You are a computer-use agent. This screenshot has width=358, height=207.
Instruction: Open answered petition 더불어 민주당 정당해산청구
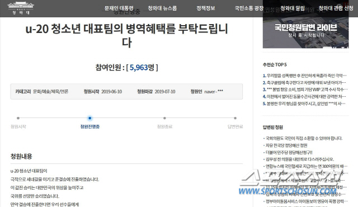[x=289, y=152]
